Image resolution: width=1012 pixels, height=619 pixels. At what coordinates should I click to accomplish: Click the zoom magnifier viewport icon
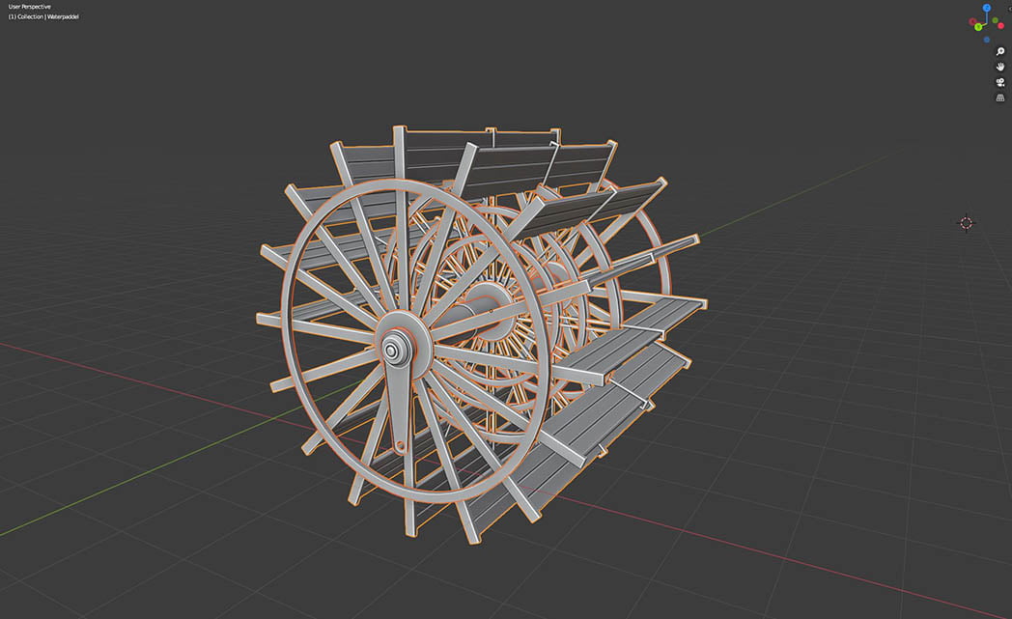pyautogui.click(x=1001, y=51)
